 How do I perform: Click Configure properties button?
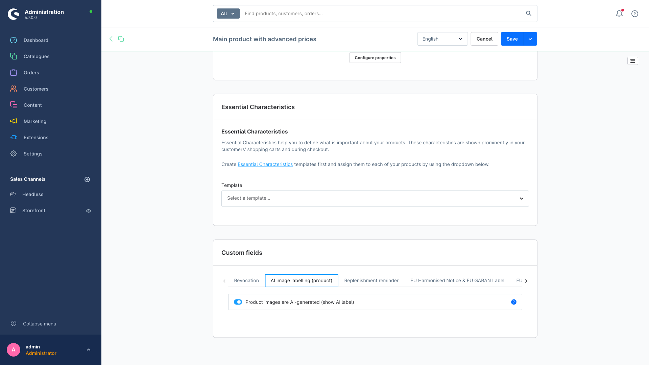pos(375,58)
